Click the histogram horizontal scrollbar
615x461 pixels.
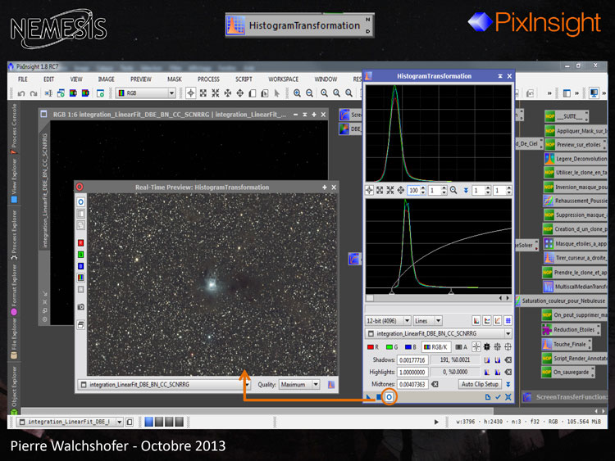(439, 298)
